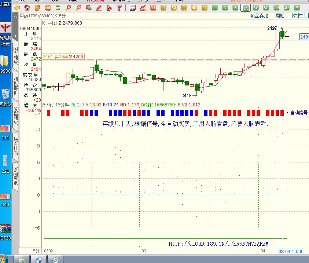
Task: Switch to weekly (周) K-line period
Action: click(x=174, y=8)
